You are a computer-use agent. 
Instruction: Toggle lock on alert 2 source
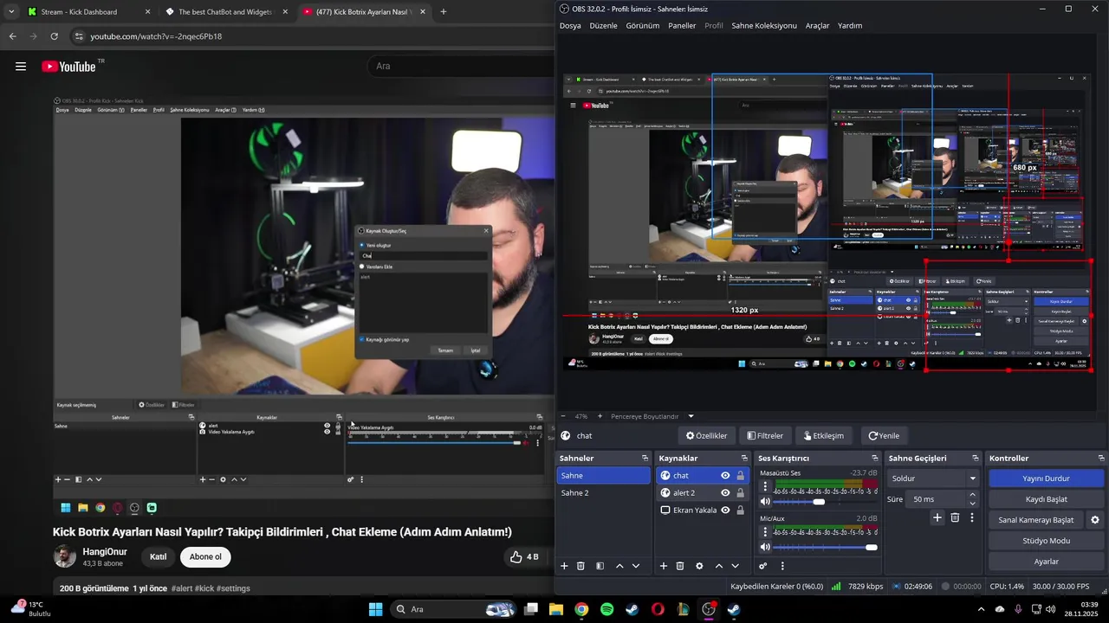tap(741, 492)
